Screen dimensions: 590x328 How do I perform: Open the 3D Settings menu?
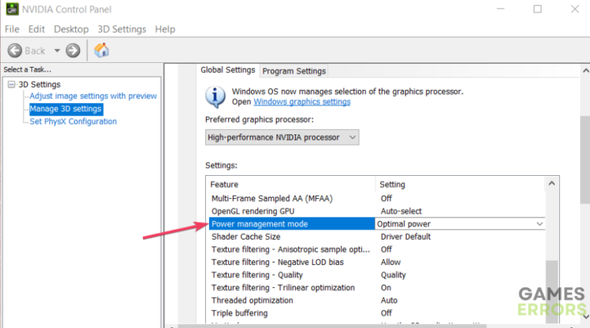point(121,29)
